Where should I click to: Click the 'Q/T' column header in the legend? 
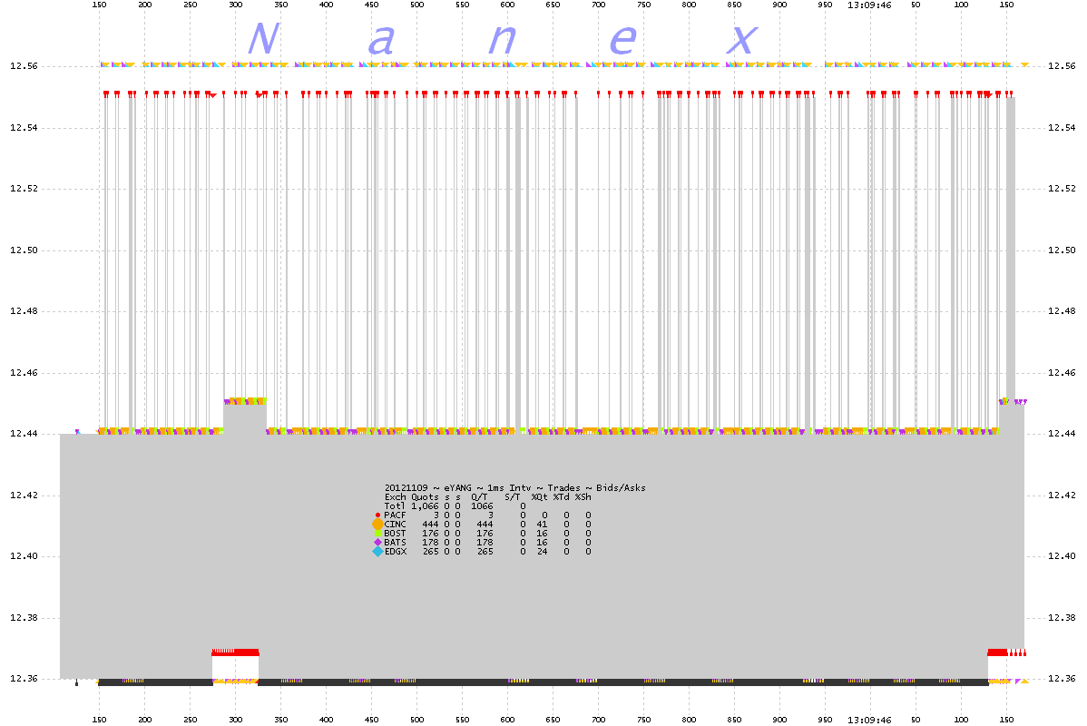click(x=479, y=496)
